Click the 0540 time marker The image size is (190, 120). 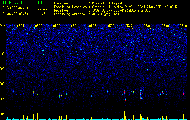click(183, 26)
